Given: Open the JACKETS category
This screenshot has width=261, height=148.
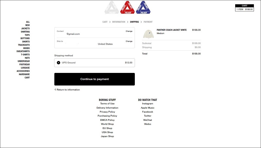Looking at the screenshot, I should coord(25,29).
